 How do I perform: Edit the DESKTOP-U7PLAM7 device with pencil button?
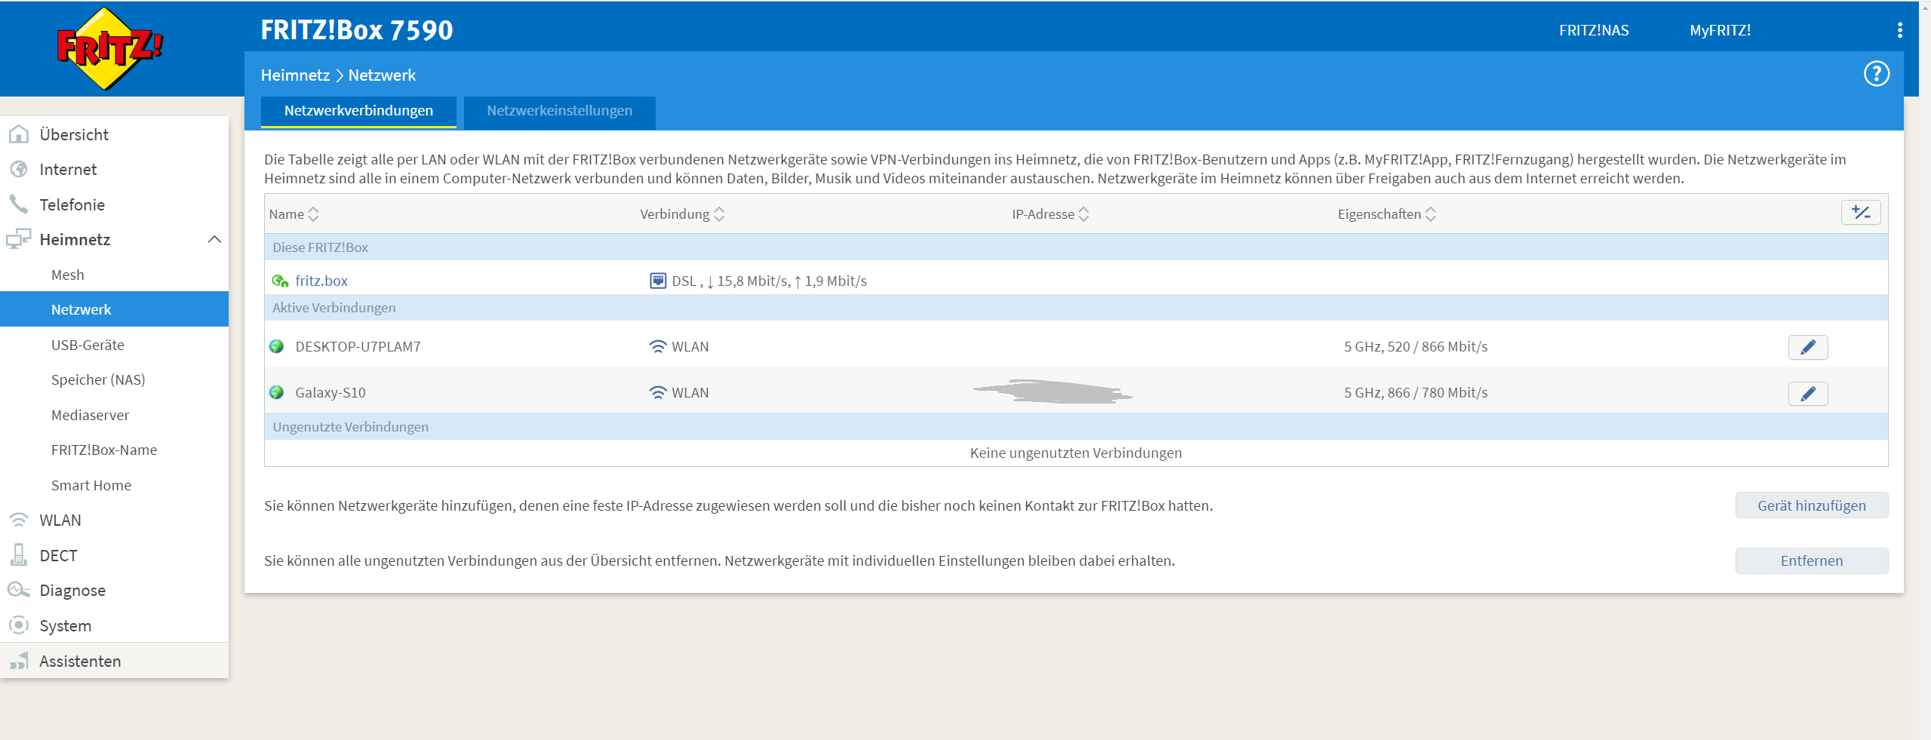click(1807, 347)
